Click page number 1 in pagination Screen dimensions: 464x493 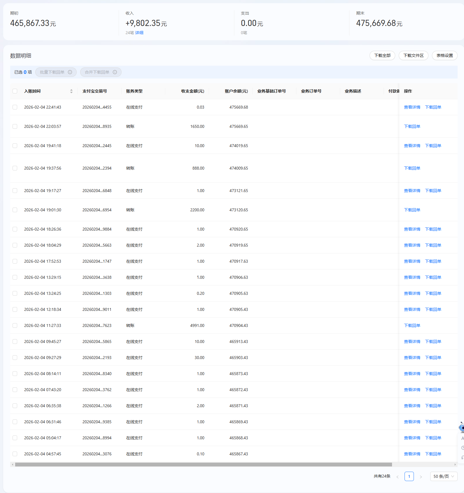point(409,476)
